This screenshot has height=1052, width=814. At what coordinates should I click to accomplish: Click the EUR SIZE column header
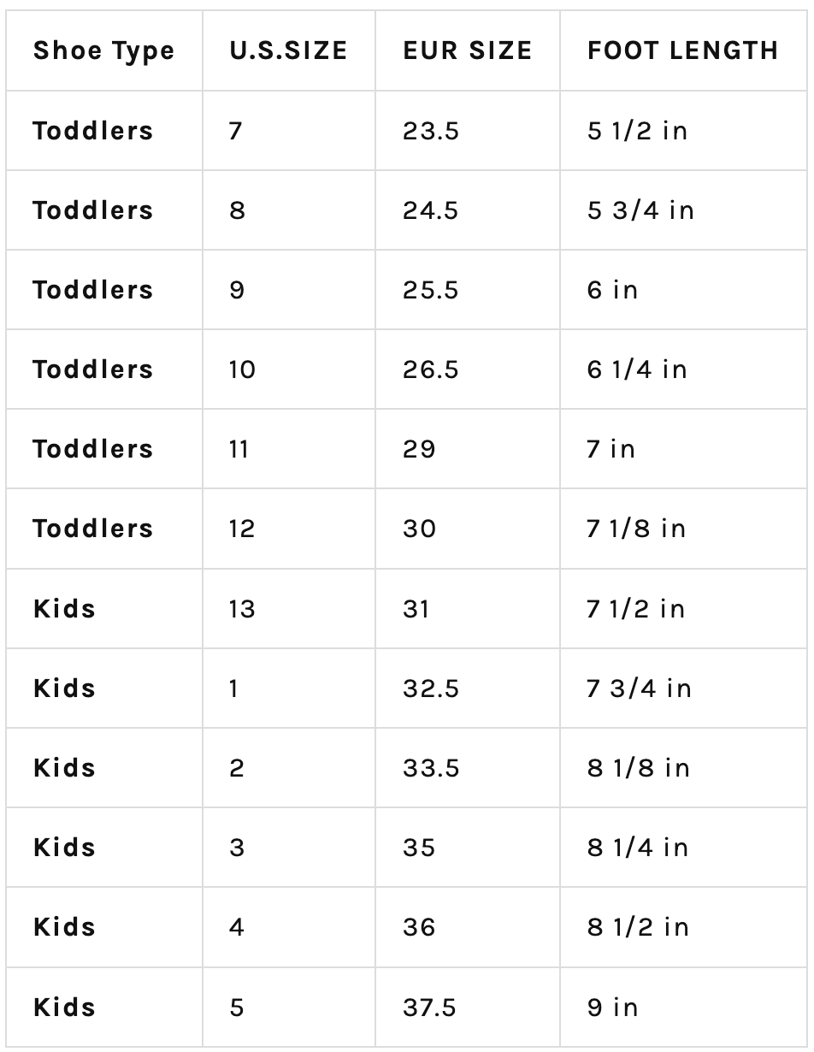468,50
